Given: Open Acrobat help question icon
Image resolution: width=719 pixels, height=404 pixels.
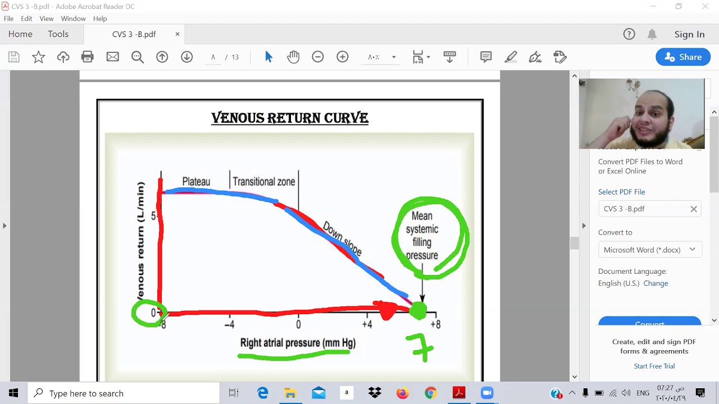Looking at the screenshot, I should tap(629, 34).
